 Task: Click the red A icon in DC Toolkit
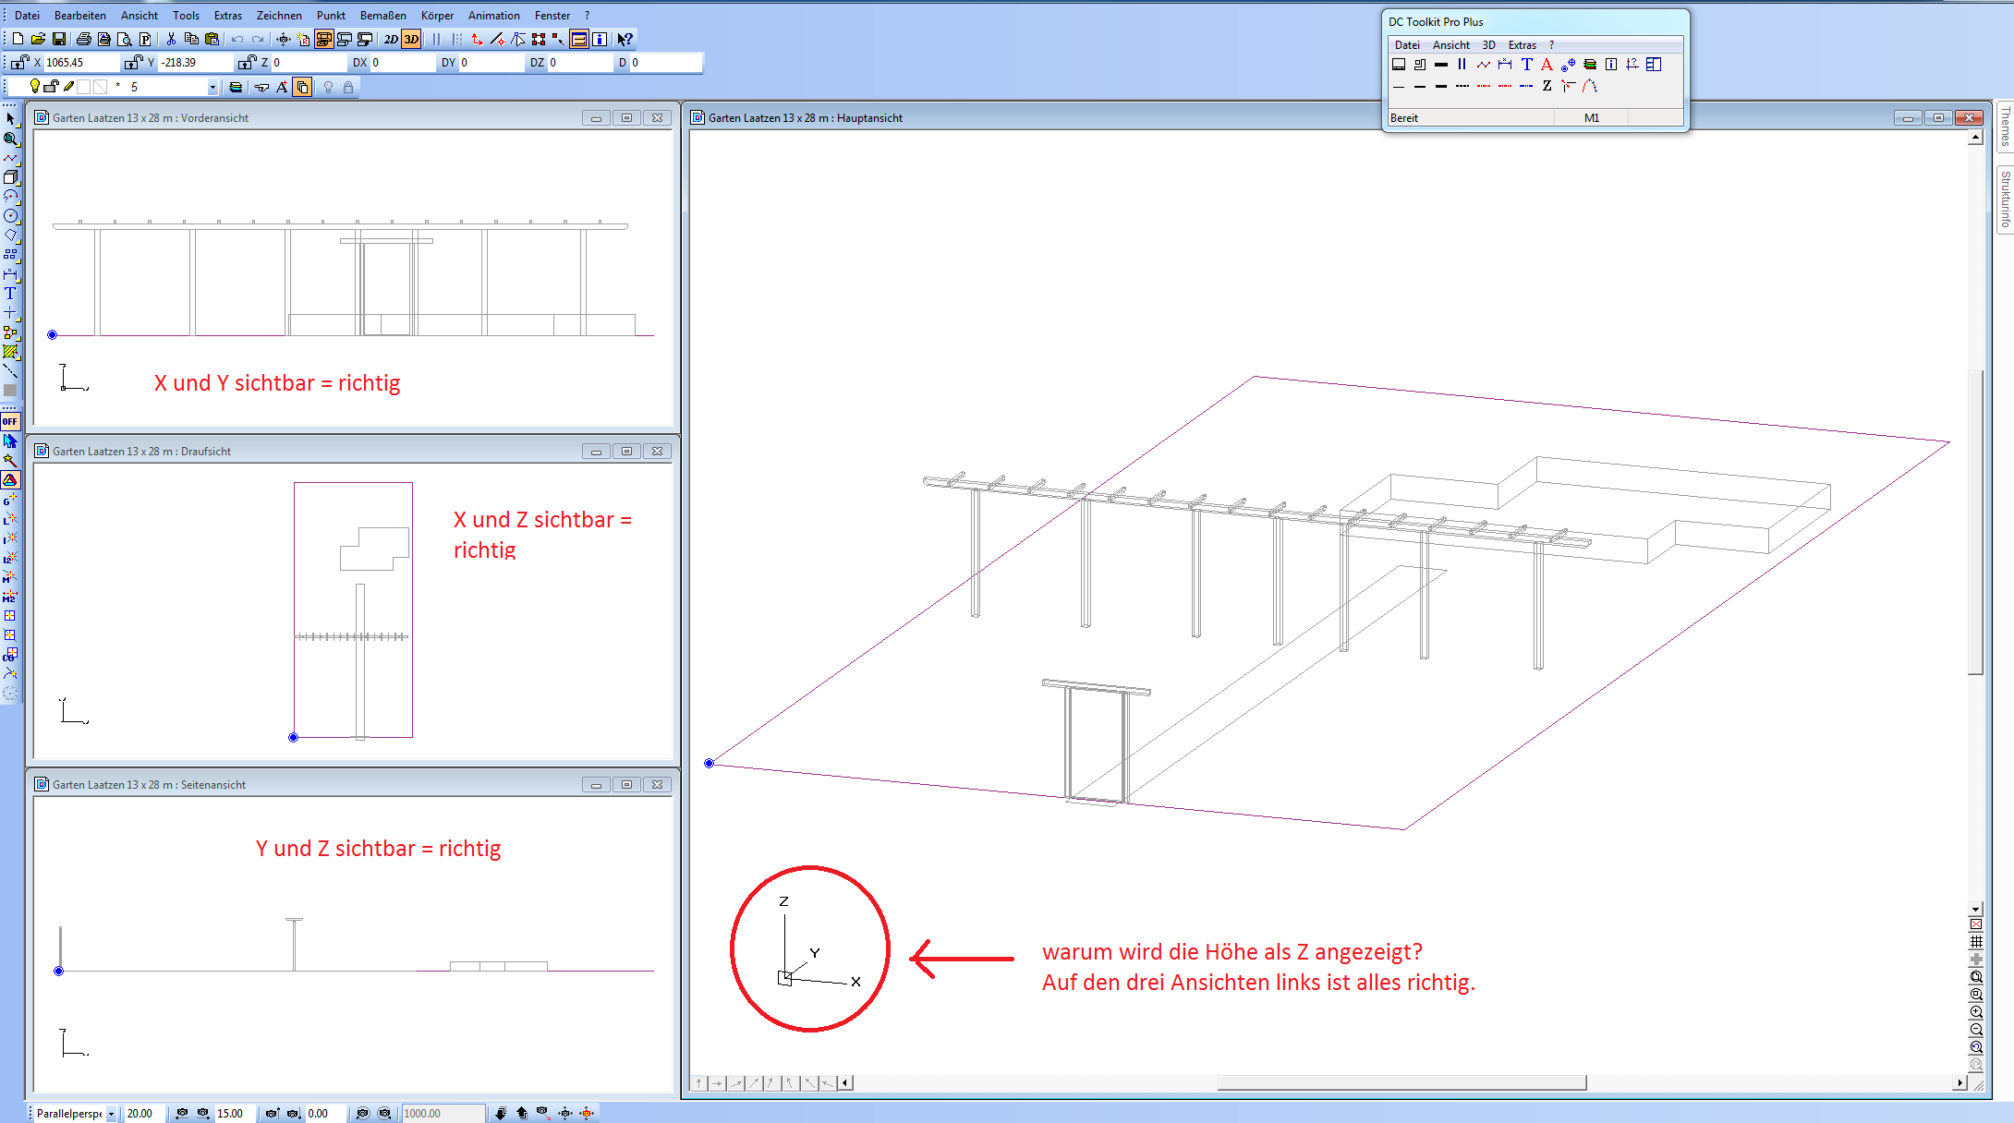point(1547,65)
